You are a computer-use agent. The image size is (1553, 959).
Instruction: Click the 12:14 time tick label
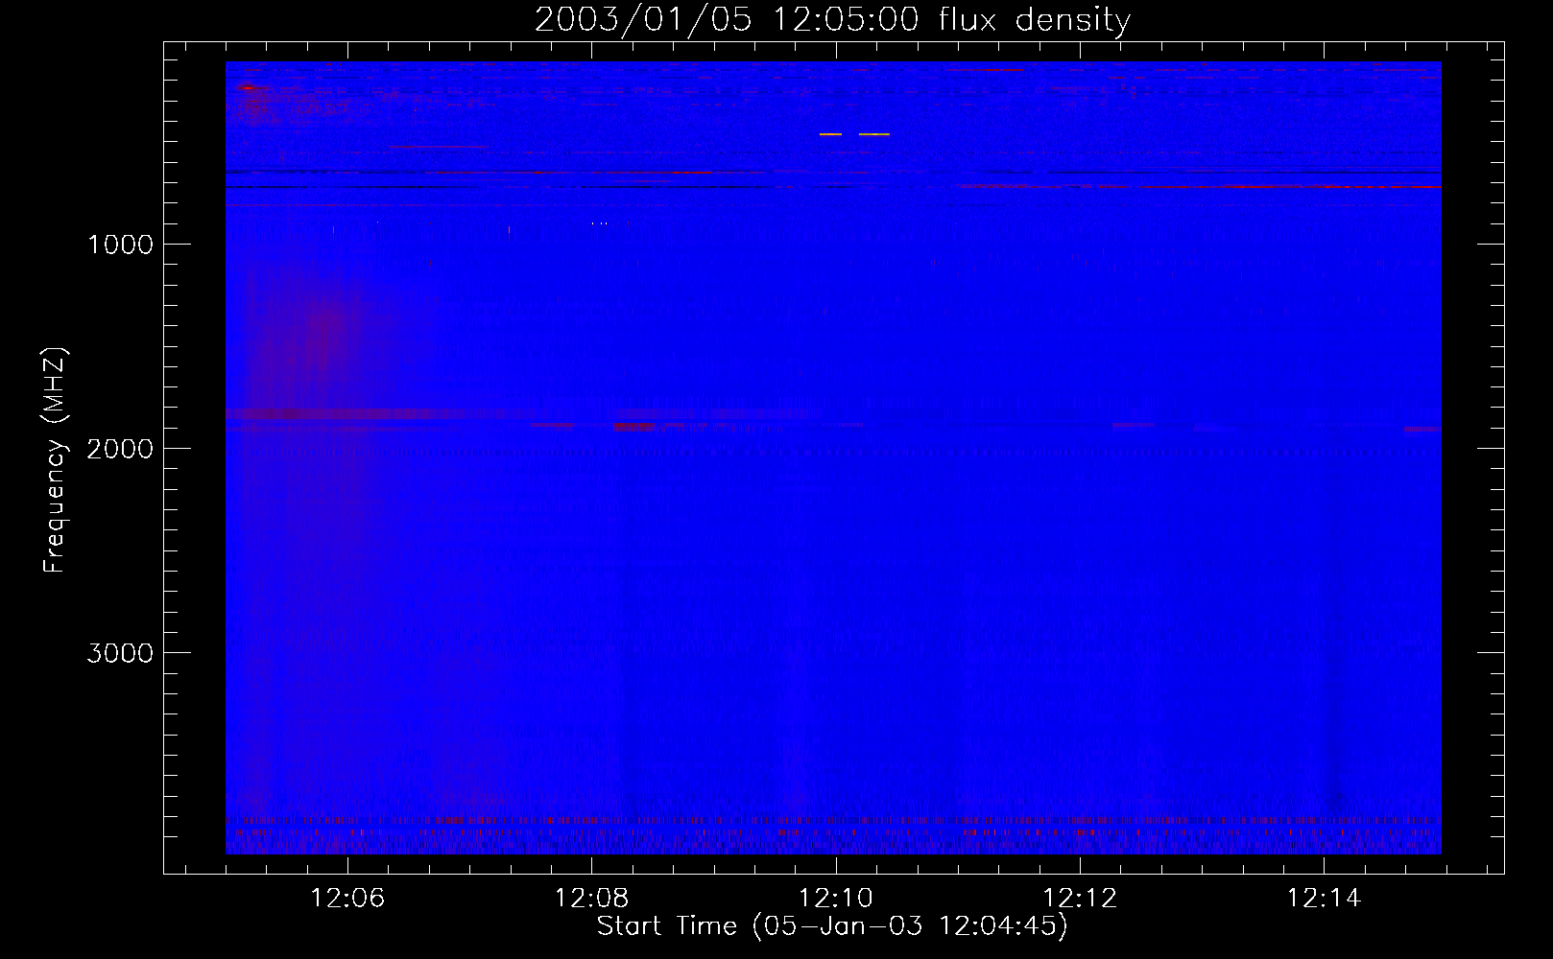click(1324, 898)
